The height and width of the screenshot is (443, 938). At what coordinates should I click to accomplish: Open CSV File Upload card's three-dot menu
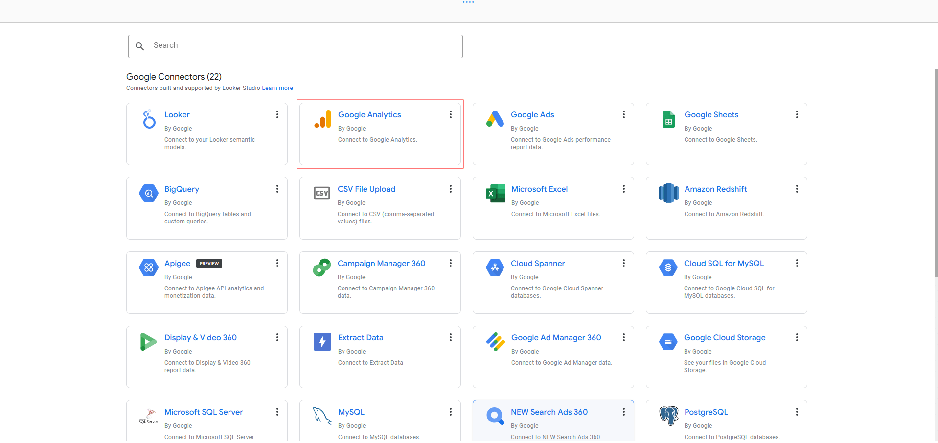(451, 189)
